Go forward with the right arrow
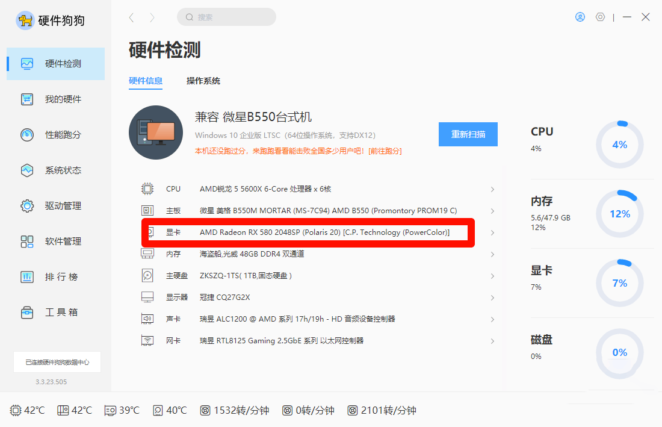The width and height of the screenshot is (662, 427). [x=152, y=17]
